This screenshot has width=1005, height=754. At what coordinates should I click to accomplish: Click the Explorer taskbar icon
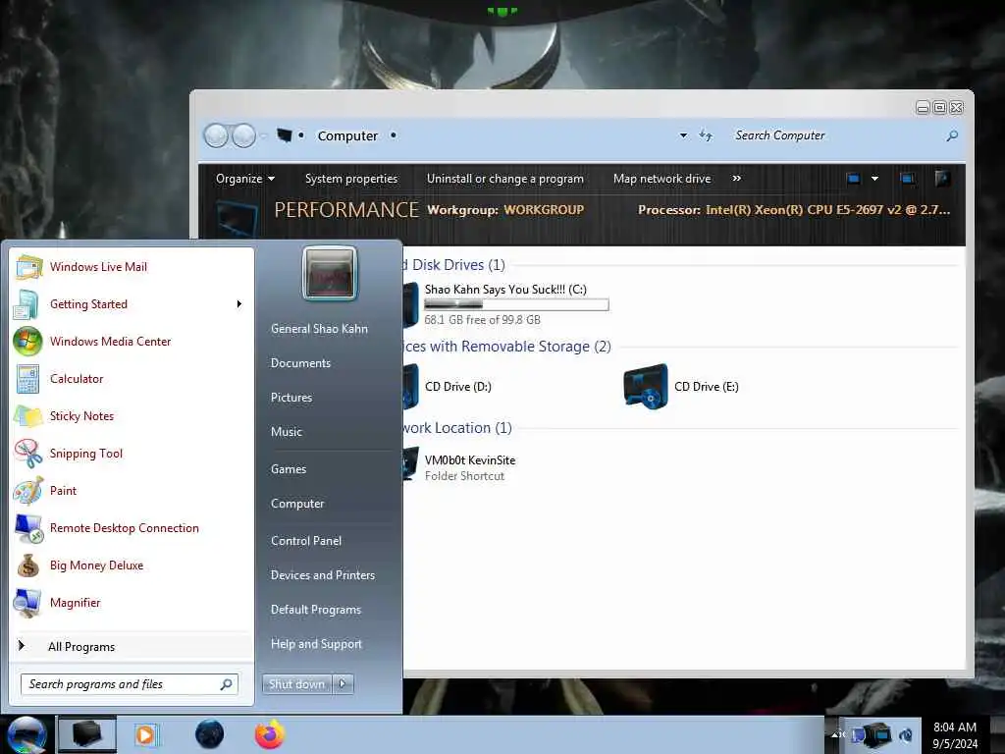(x=87, y=734)
